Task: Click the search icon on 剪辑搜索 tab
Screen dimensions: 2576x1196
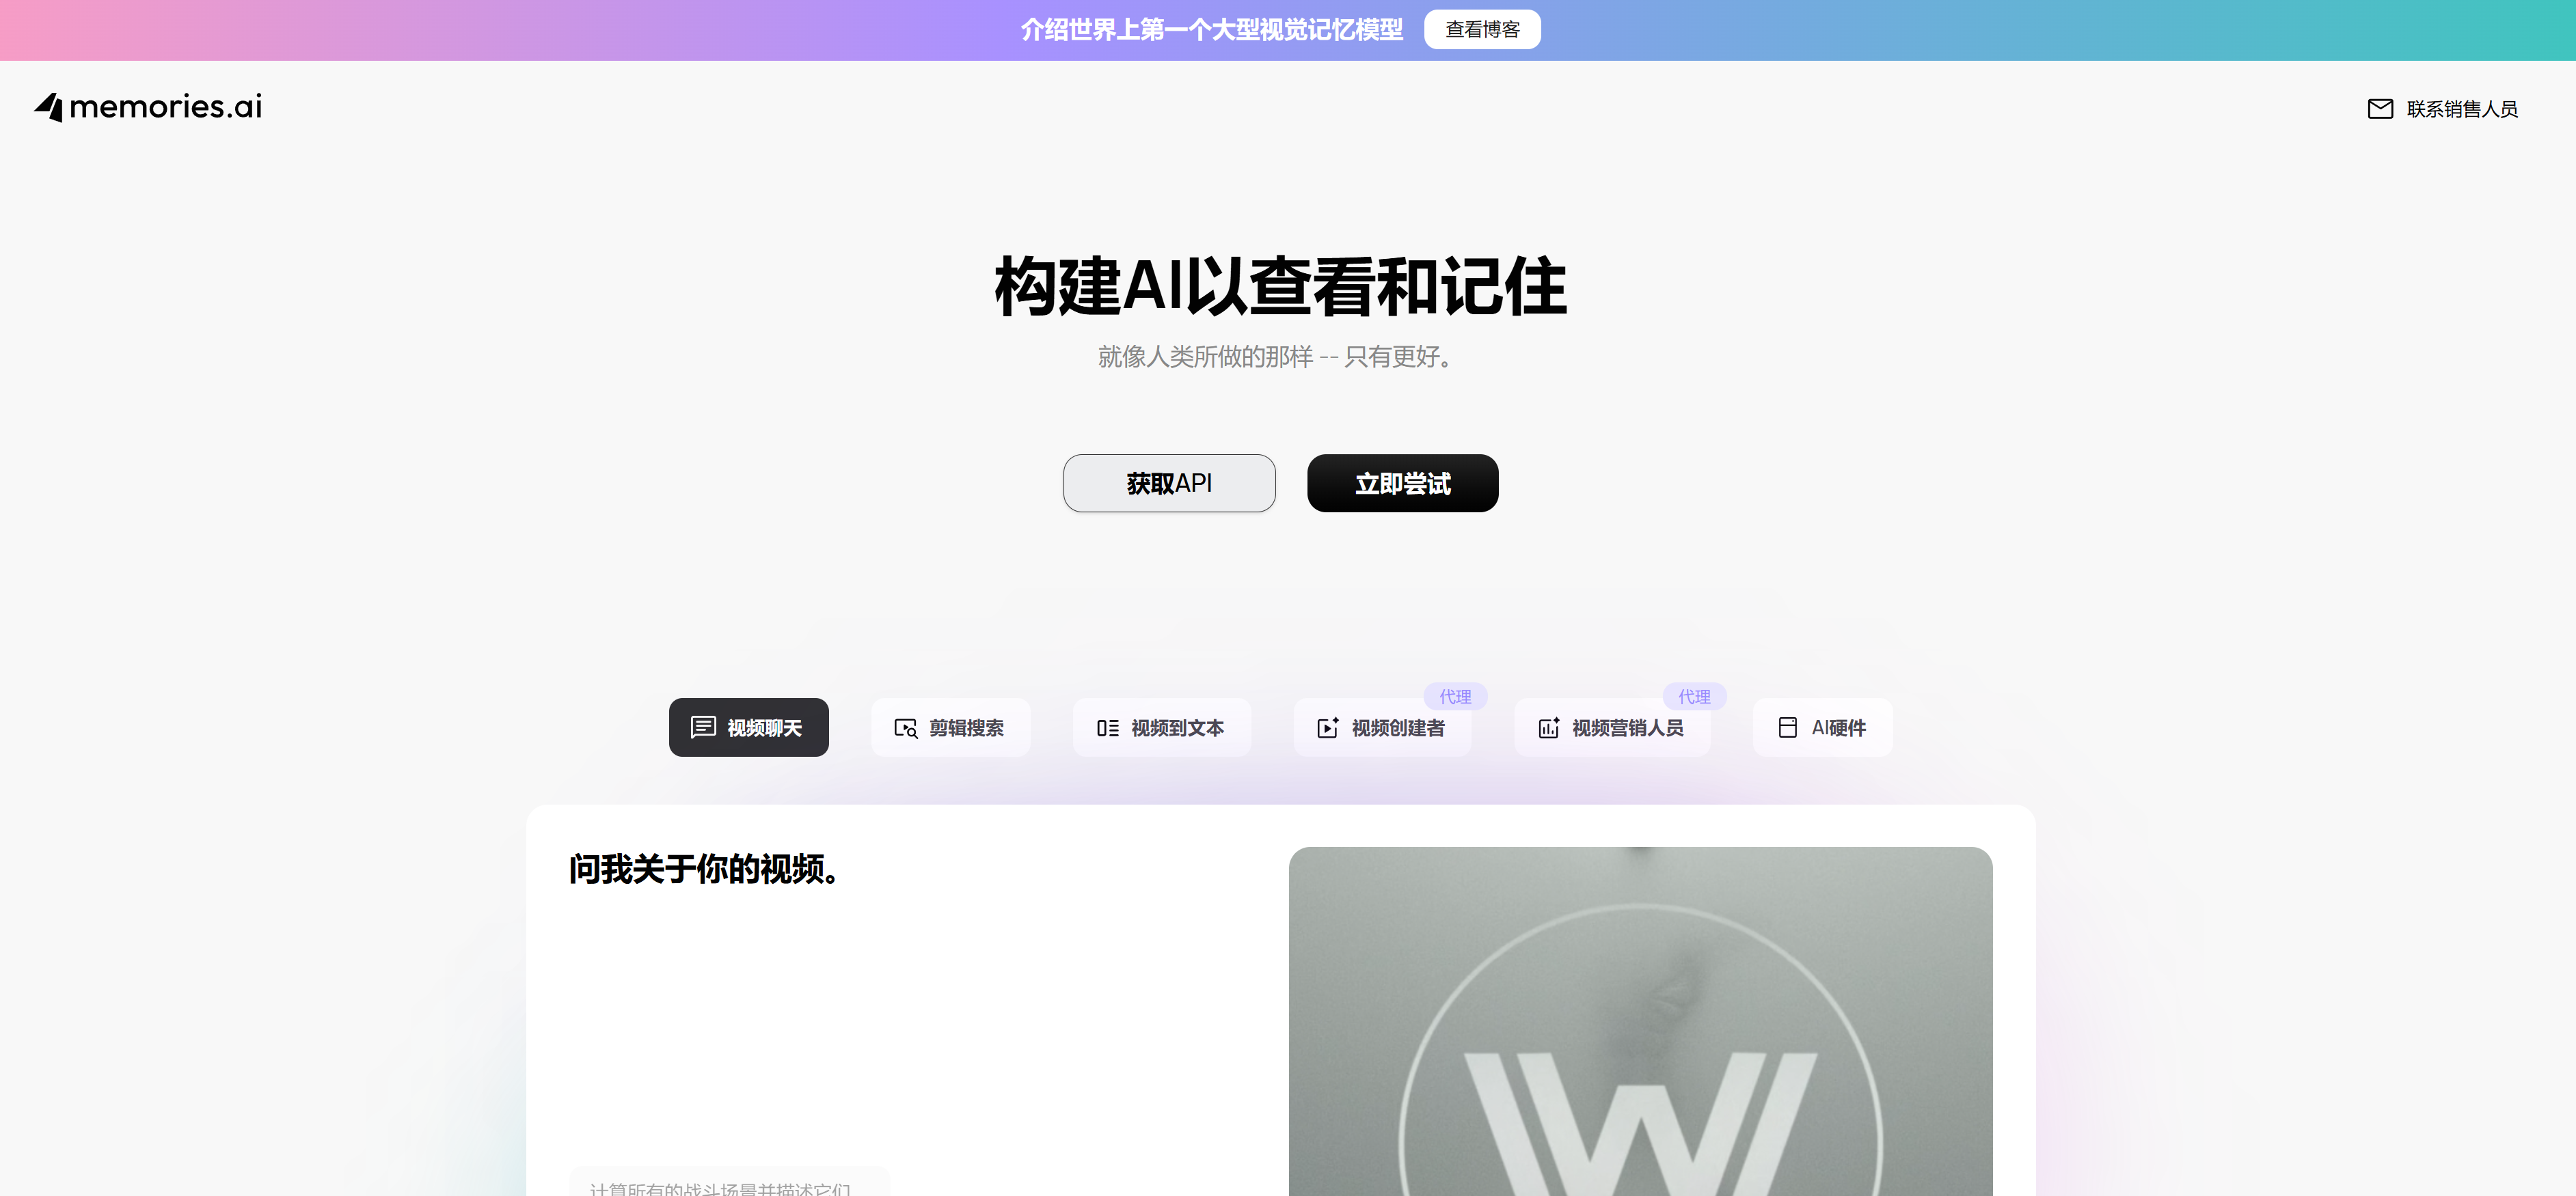Action: tap(906, 728)
